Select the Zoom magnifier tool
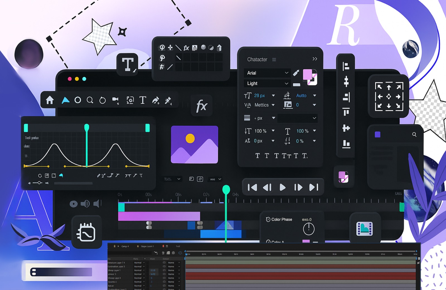446x290 pixels. point(90,100)
